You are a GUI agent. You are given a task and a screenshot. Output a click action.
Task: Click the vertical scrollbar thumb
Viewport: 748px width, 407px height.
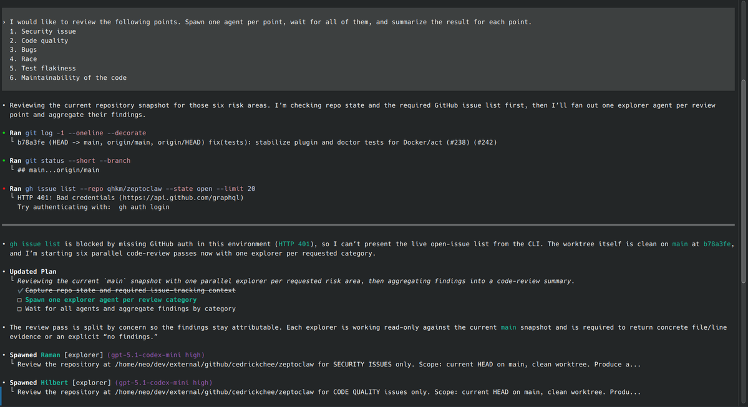(x=743, y=182)
